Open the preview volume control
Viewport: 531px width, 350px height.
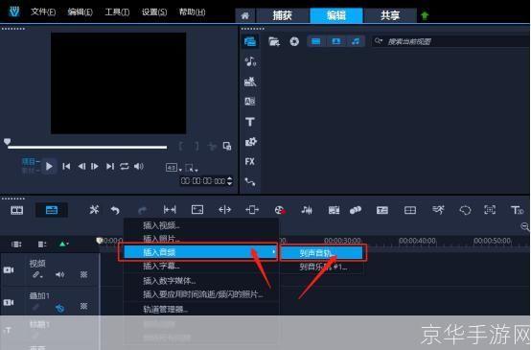(x=139, y=166)
